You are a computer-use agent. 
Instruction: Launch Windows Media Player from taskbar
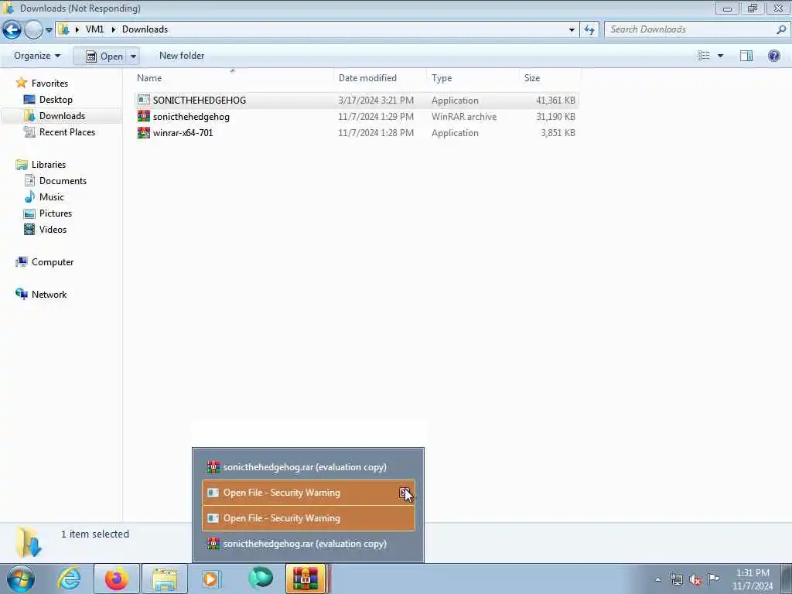[x=211, y=579]
